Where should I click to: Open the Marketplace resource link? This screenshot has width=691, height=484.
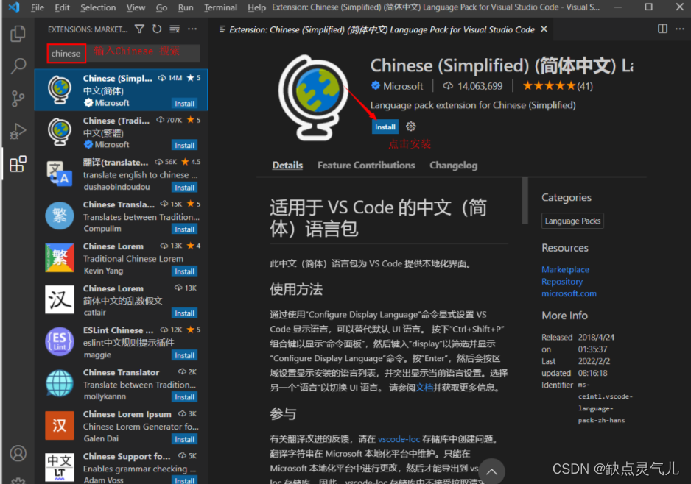pyautogui.click(x=566, y=269)
